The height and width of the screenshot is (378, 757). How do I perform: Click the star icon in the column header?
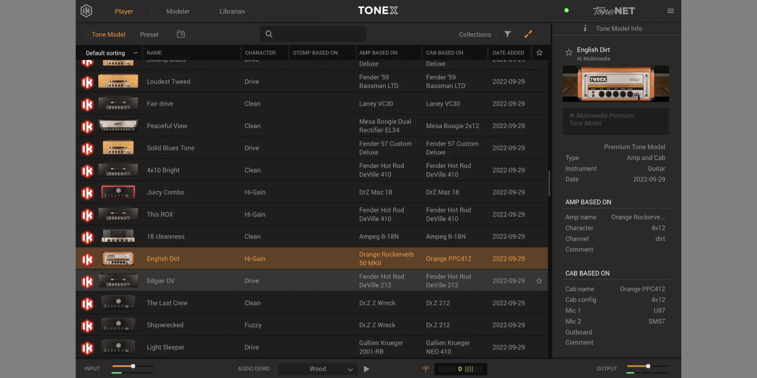point(540,52)
